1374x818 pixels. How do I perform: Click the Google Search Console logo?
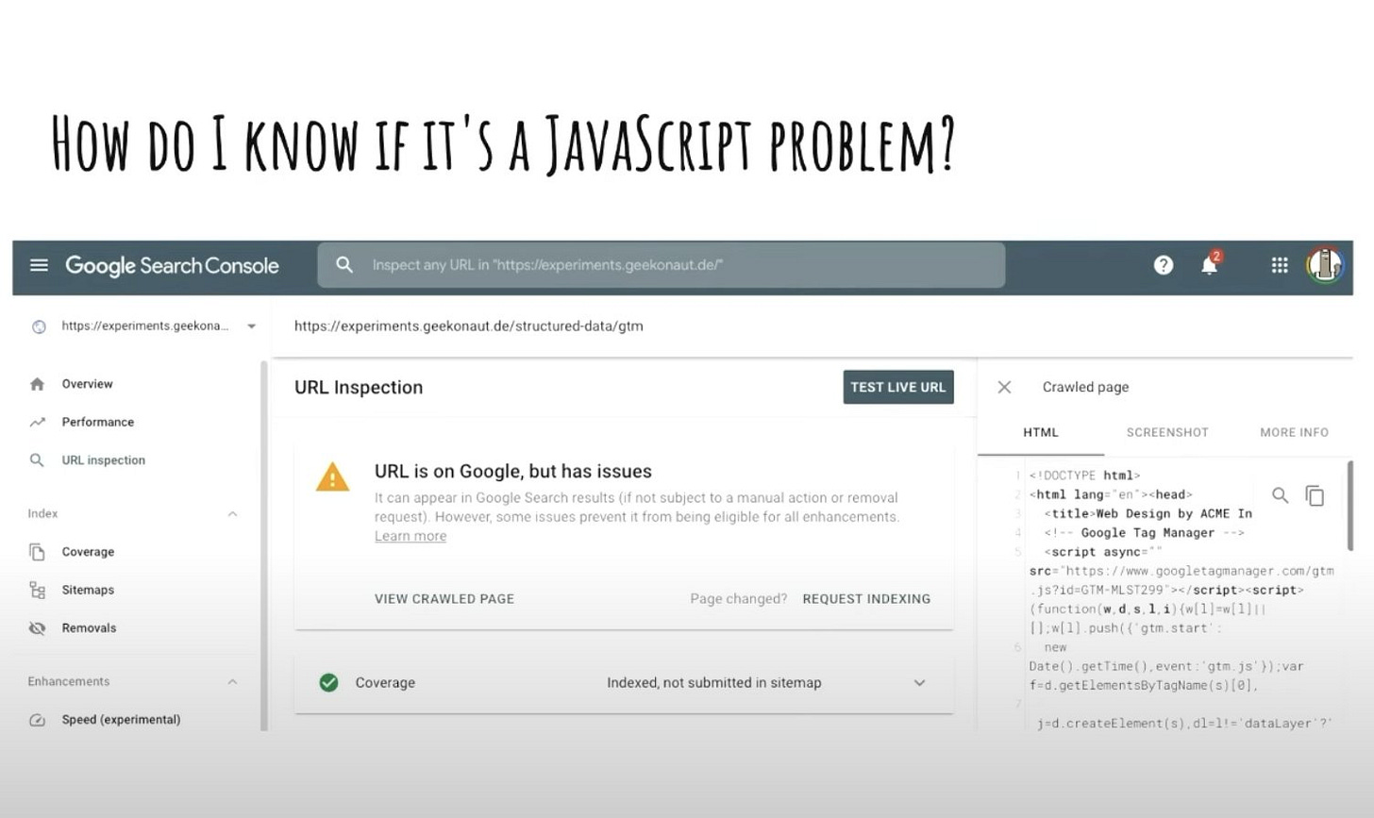(x=172, y=266)
